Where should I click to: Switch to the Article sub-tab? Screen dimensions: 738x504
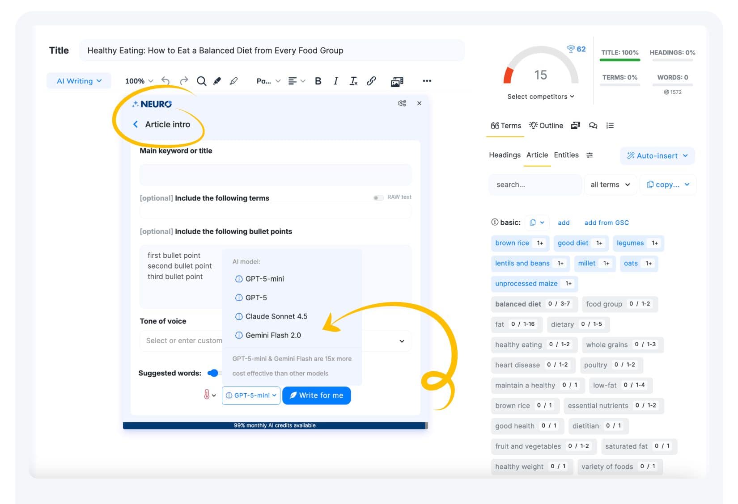click(537, 155)
